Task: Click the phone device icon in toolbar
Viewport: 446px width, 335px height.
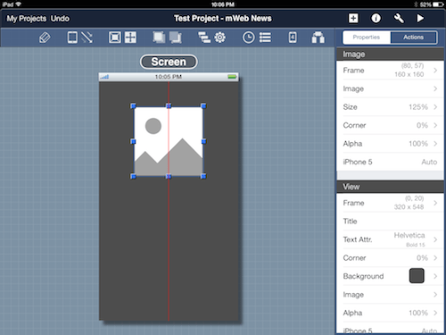Action: click(x=293, y=38)
